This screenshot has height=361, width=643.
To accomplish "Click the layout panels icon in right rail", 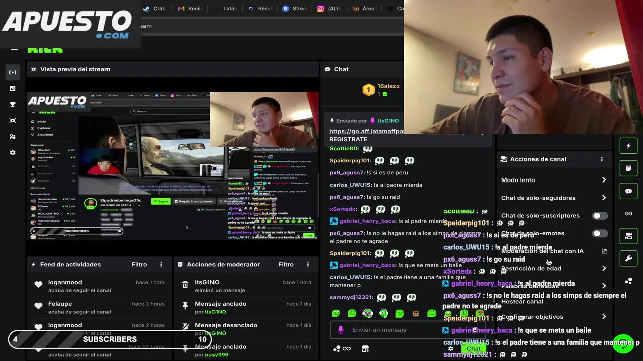I will pyautogui.click(x=628, y=236).
